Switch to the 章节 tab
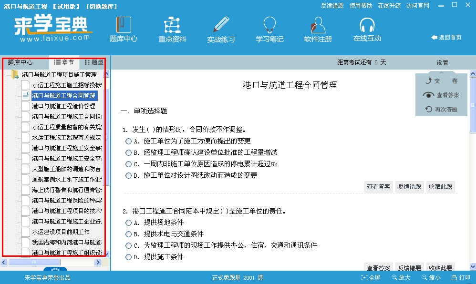Viewport: 476px width, 284px height. [x=64, y=62]
